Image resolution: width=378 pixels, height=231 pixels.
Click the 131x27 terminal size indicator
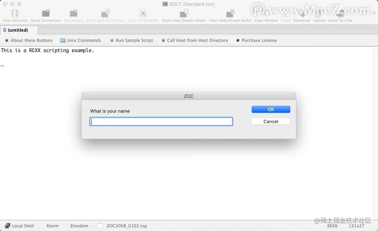pyautogui.click(x=356, y=226)
